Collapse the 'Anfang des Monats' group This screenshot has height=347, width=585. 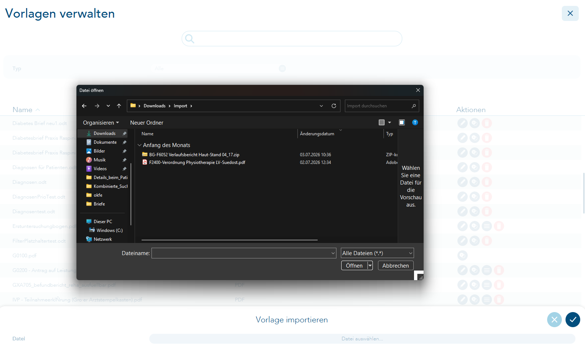tap(140, 145)
